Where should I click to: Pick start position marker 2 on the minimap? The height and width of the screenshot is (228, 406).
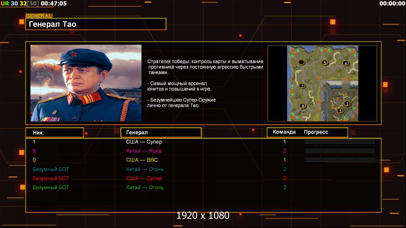[x=302, y=86]
